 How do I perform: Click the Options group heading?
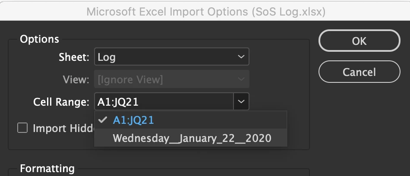click(x=39, y=39)
